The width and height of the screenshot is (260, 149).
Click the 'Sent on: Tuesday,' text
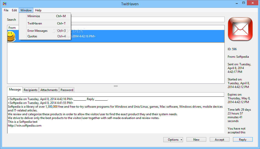(239, 64)
